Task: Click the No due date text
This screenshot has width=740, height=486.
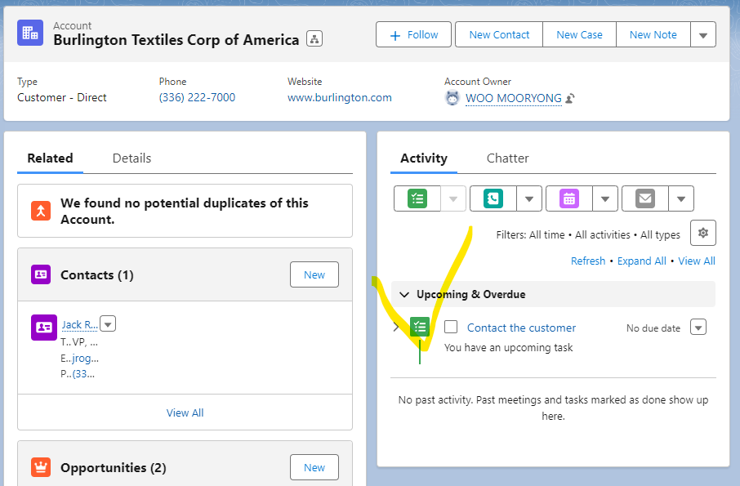Action: [x=653, y=328]
